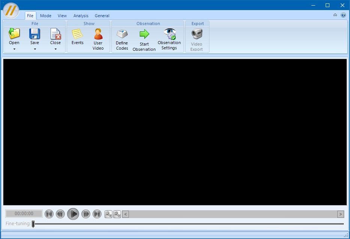Click the Fine-tuning slider handle

coord(33,224)
